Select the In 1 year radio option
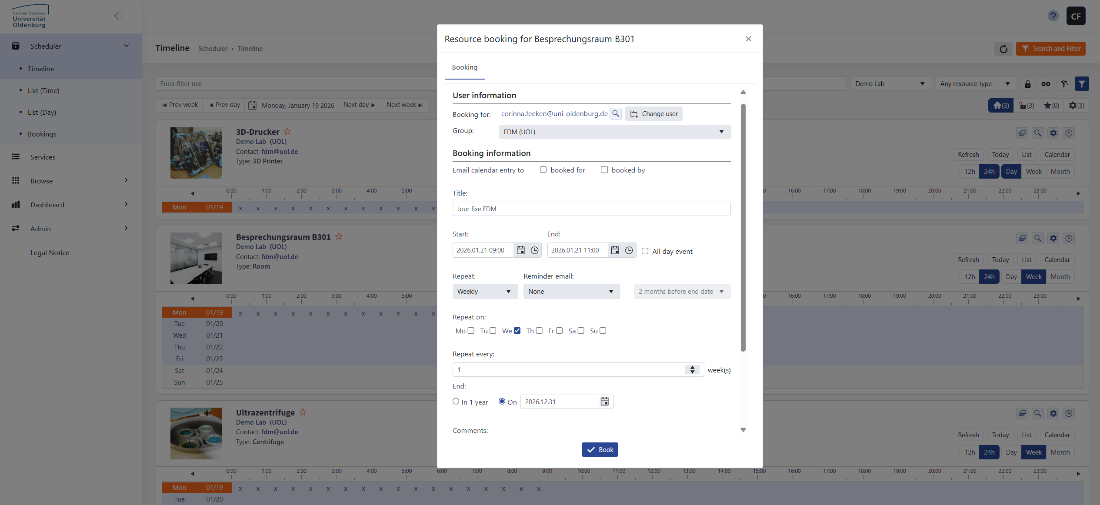1100x505 pixels. coord(456,402)
